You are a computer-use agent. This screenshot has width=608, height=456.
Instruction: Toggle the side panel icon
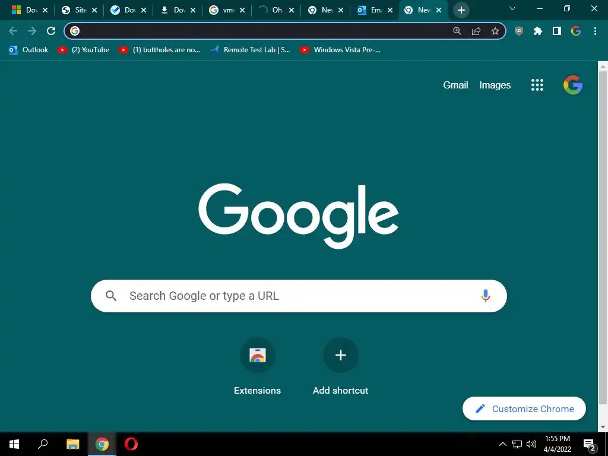point(557,31)
